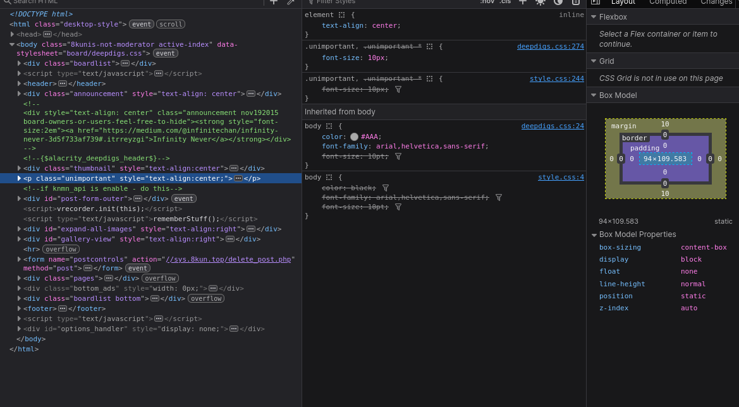Click ellipsis badge in the post-form-outer div row
739x407 pixels.
[x=138, y=199]
